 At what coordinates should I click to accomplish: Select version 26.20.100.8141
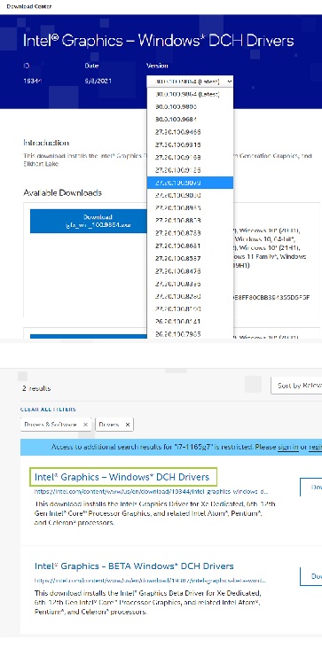190,322
